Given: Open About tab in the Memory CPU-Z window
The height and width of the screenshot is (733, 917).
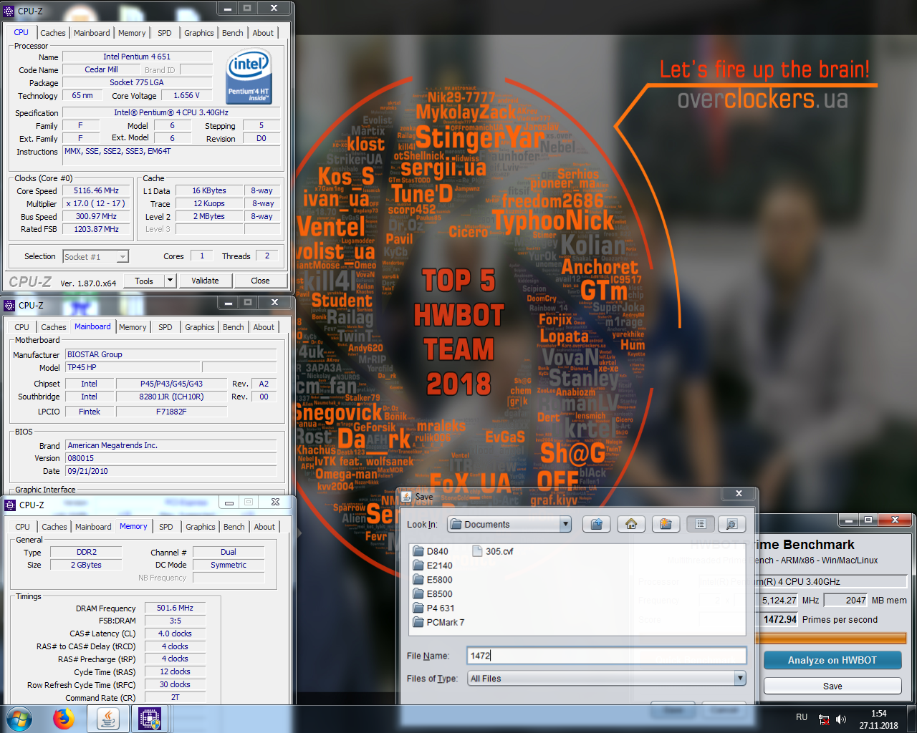Looking at the screenshot, I should (x=264, y=527).
